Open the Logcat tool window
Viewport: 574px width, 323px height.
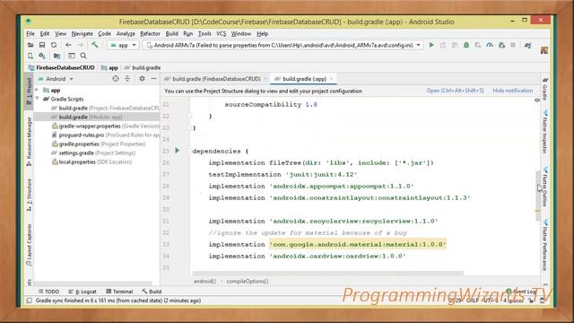pos(83,292)
